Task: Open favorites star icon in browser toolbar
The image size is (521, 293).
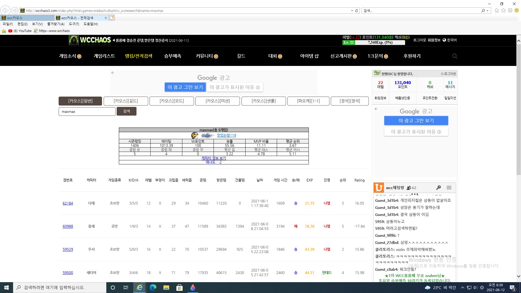Action: [x=503, y=11]
